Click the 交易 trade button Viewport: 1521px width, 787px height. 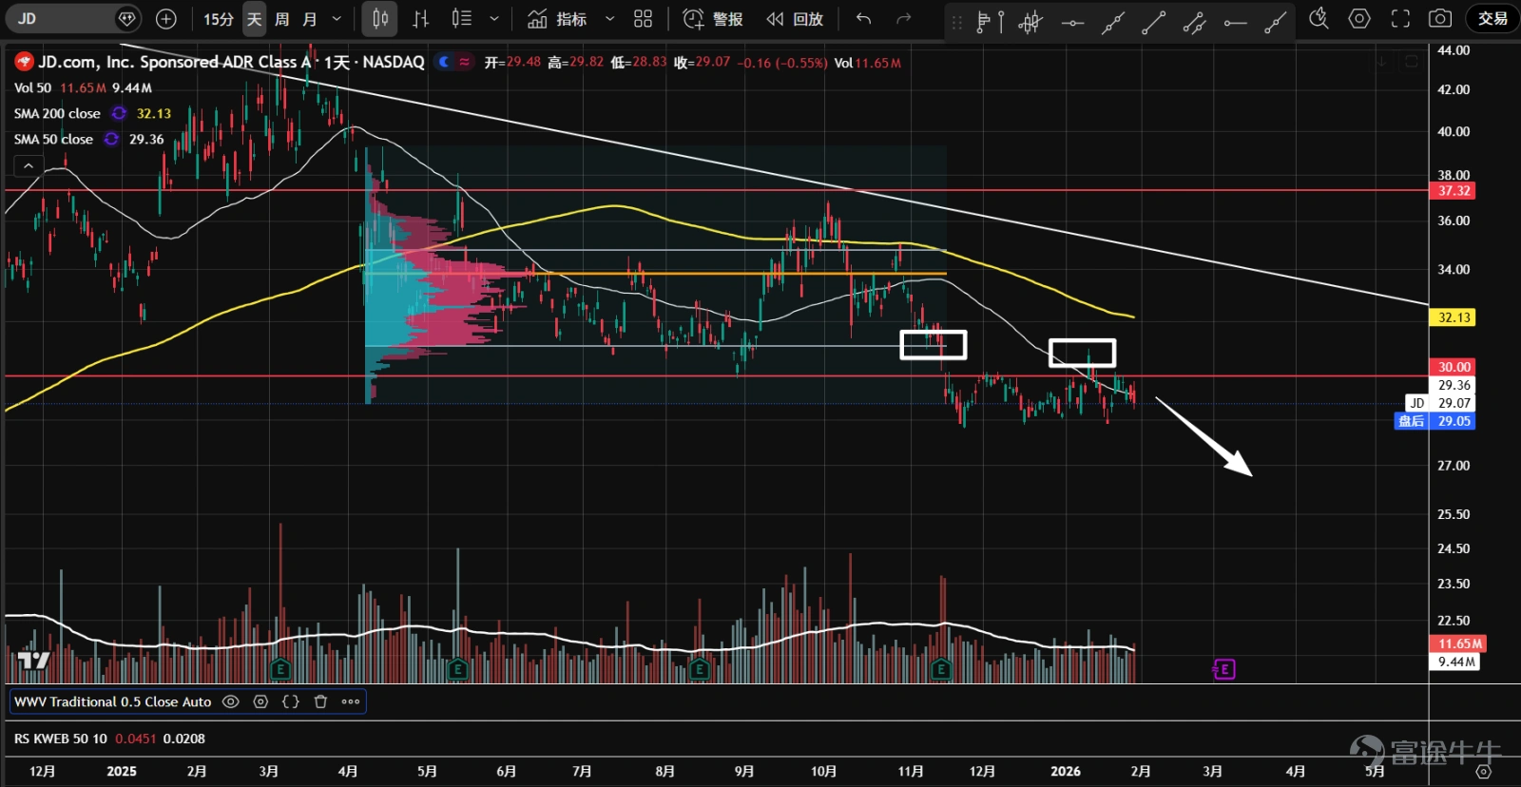click(1492, 19)
